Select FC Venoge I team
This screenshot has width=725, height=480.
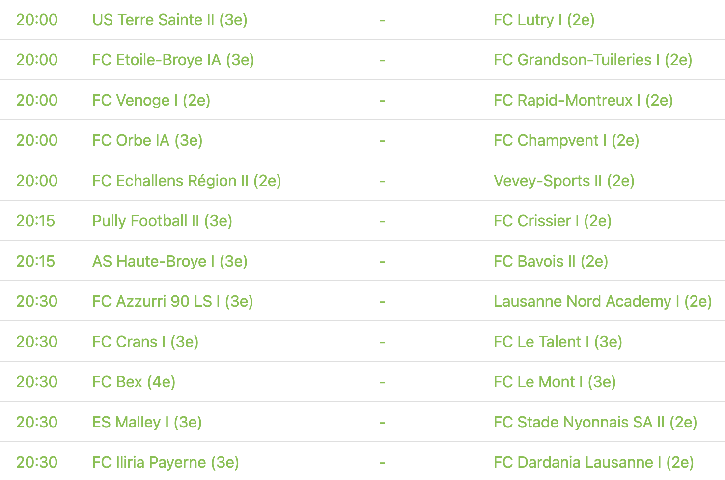151,100
